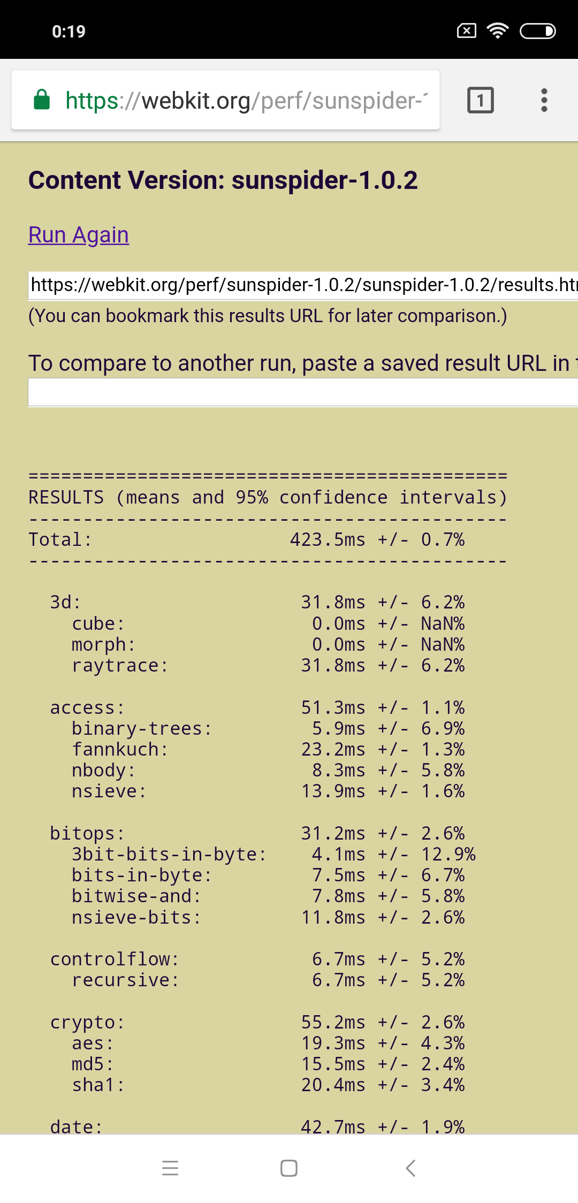Tap the Total 423.5ms result line
Image resolution: width=578 pixels, height=1203 pixels.
click(x=246, y=539)
